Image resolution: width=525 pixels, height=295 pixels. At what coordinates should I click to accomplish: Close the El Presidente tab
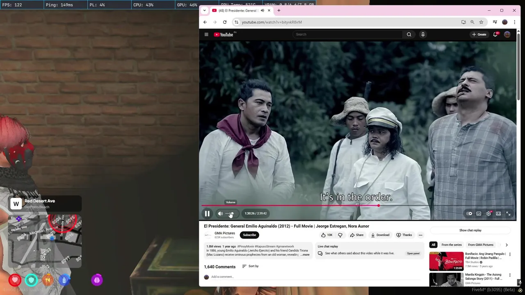(269, 11)
